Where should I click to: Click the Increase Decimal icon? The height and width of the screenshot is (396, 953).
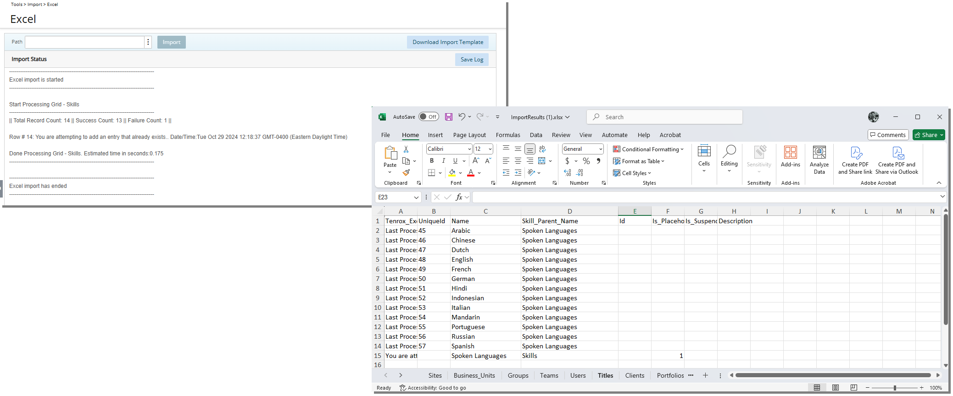568,173
